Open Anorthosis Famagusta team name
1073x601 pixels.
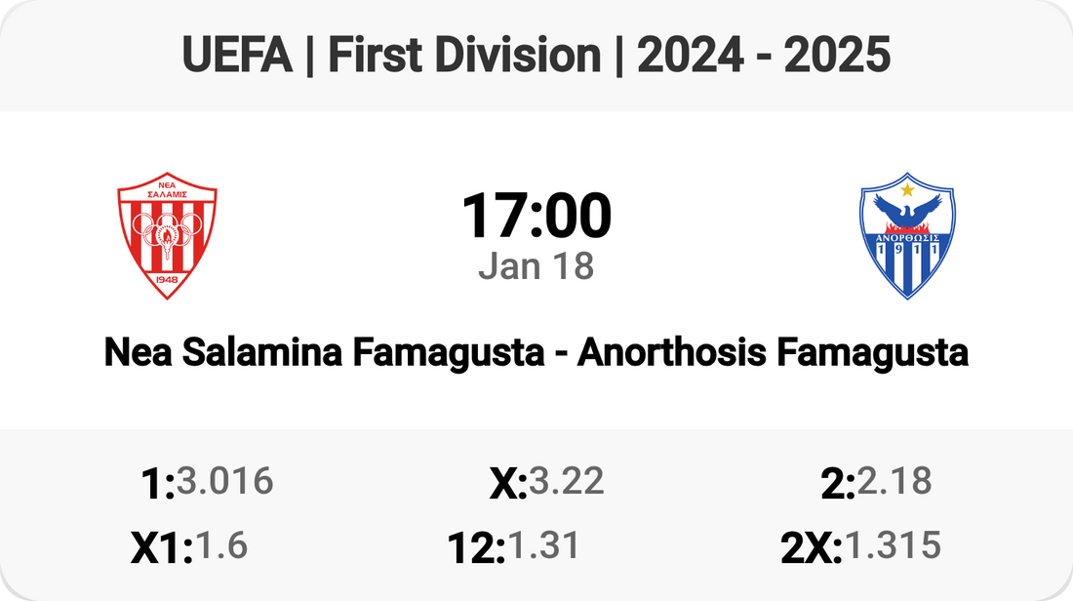pos(773,353)
